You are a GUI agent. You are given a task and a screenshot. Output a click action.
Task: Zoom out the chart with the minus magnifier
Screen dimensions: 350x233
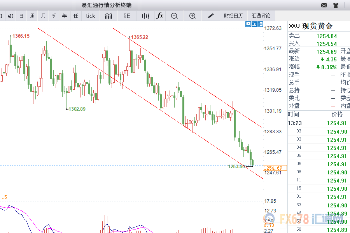tap(174, 16)
